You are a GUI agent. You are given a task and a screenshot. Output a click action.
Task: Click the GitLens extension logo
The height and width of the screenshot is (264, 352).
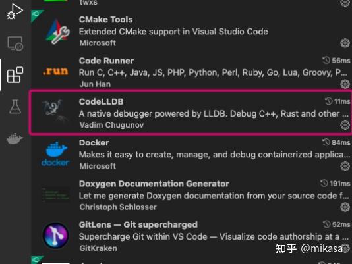click(x=55, y=235)
